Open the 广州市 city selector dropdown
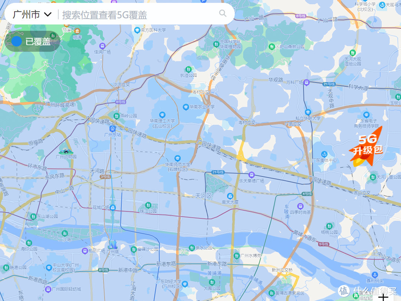The height and width of the screenshot is (301, 401). tap(32, 14)
